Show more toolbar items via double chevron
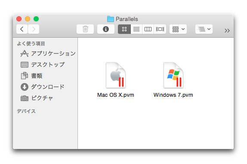Screen dimensions: 247x164 227,30
